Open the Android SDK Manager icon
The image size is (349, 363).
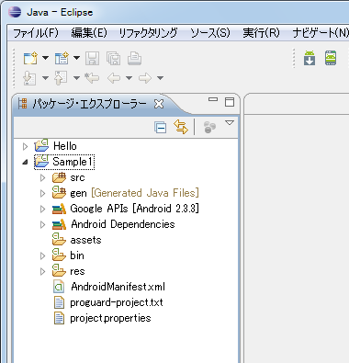pos(310,58)
